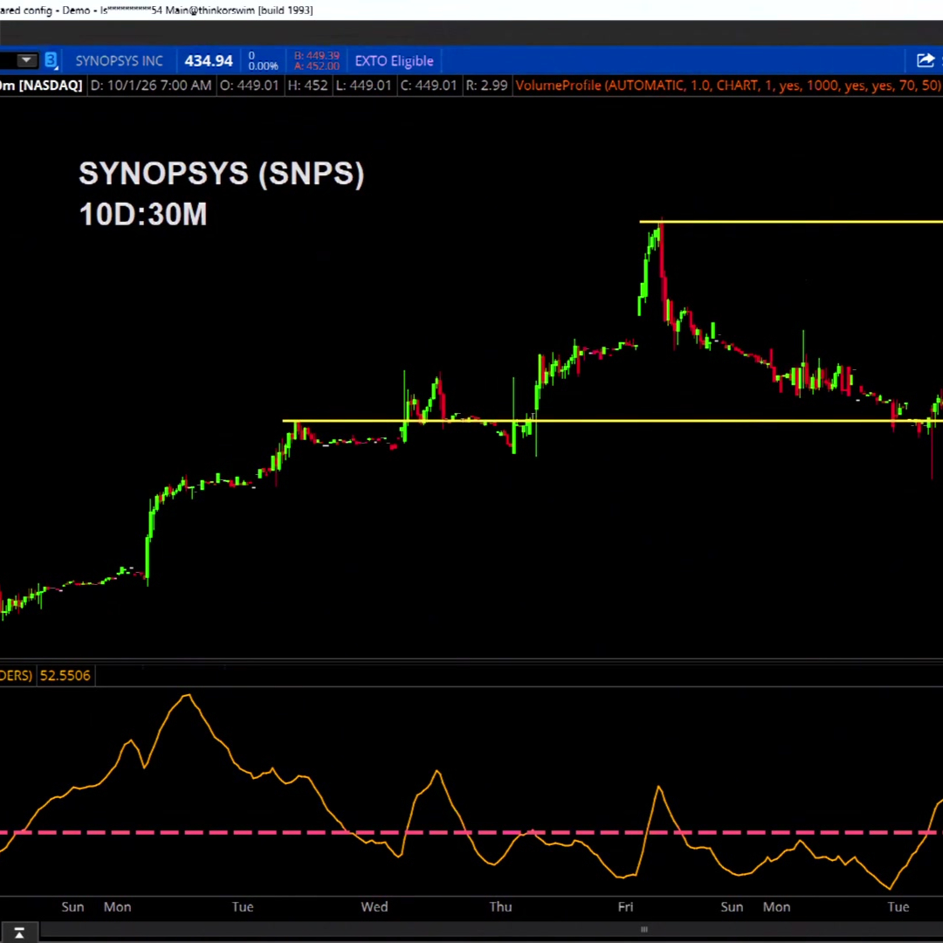This screenshot has width=943, height=943.
Task: Click the close value C: 449.01
Action: coord(428,85)
